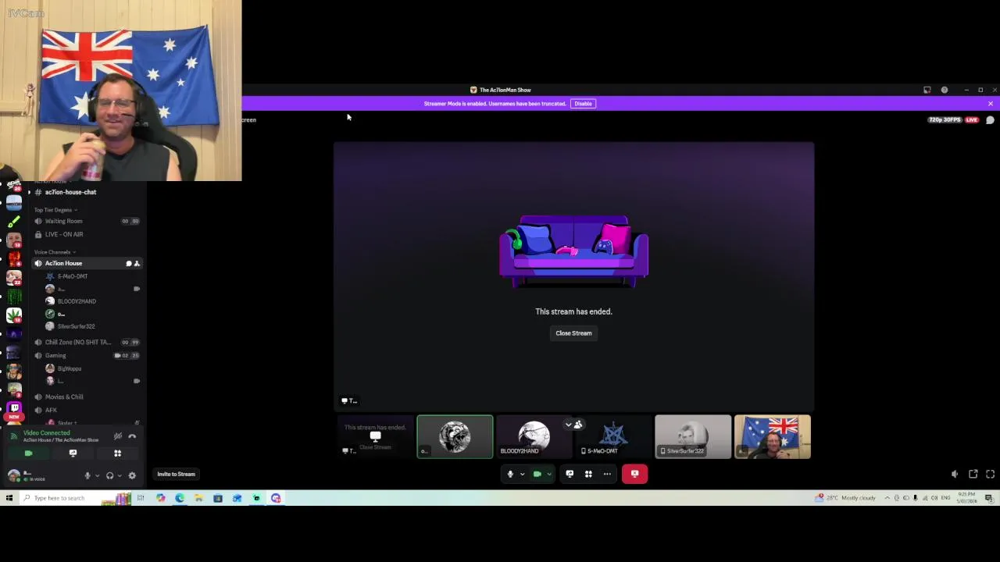This screenshot has width=1000, height=562.
Task: Mute microphone in call controls
Action: (510, 474)
